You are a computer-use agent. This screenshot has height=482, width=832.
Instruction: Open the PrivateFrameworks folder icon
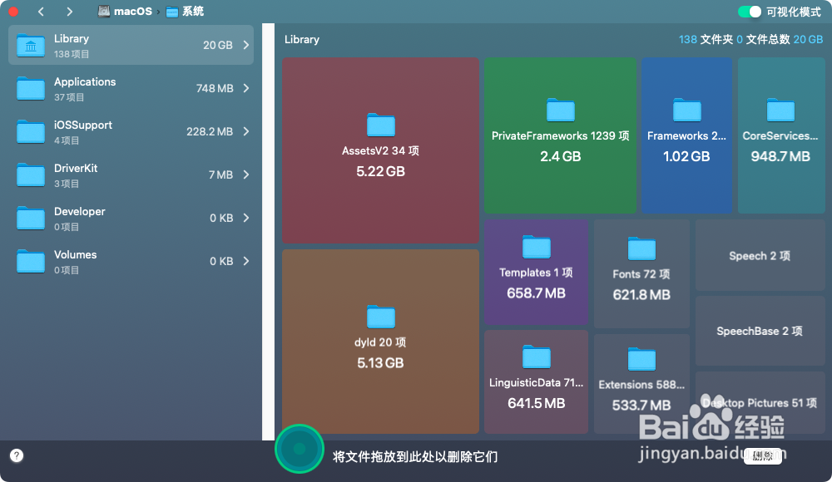tap(559, 109)
